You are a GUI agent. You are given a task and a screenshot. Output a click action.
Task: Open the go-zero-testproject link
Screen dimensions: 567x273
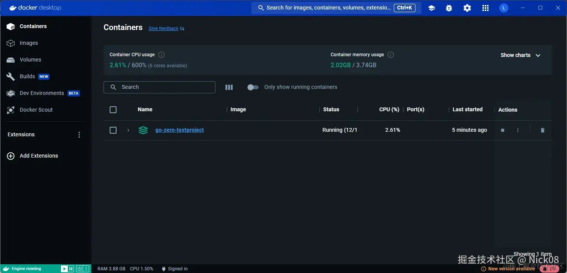click(x=180, y=130)
